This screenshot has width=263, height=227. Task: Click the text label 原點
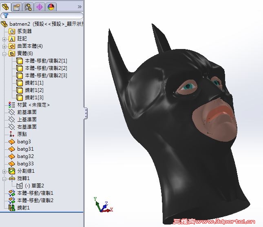click(22, 134)
